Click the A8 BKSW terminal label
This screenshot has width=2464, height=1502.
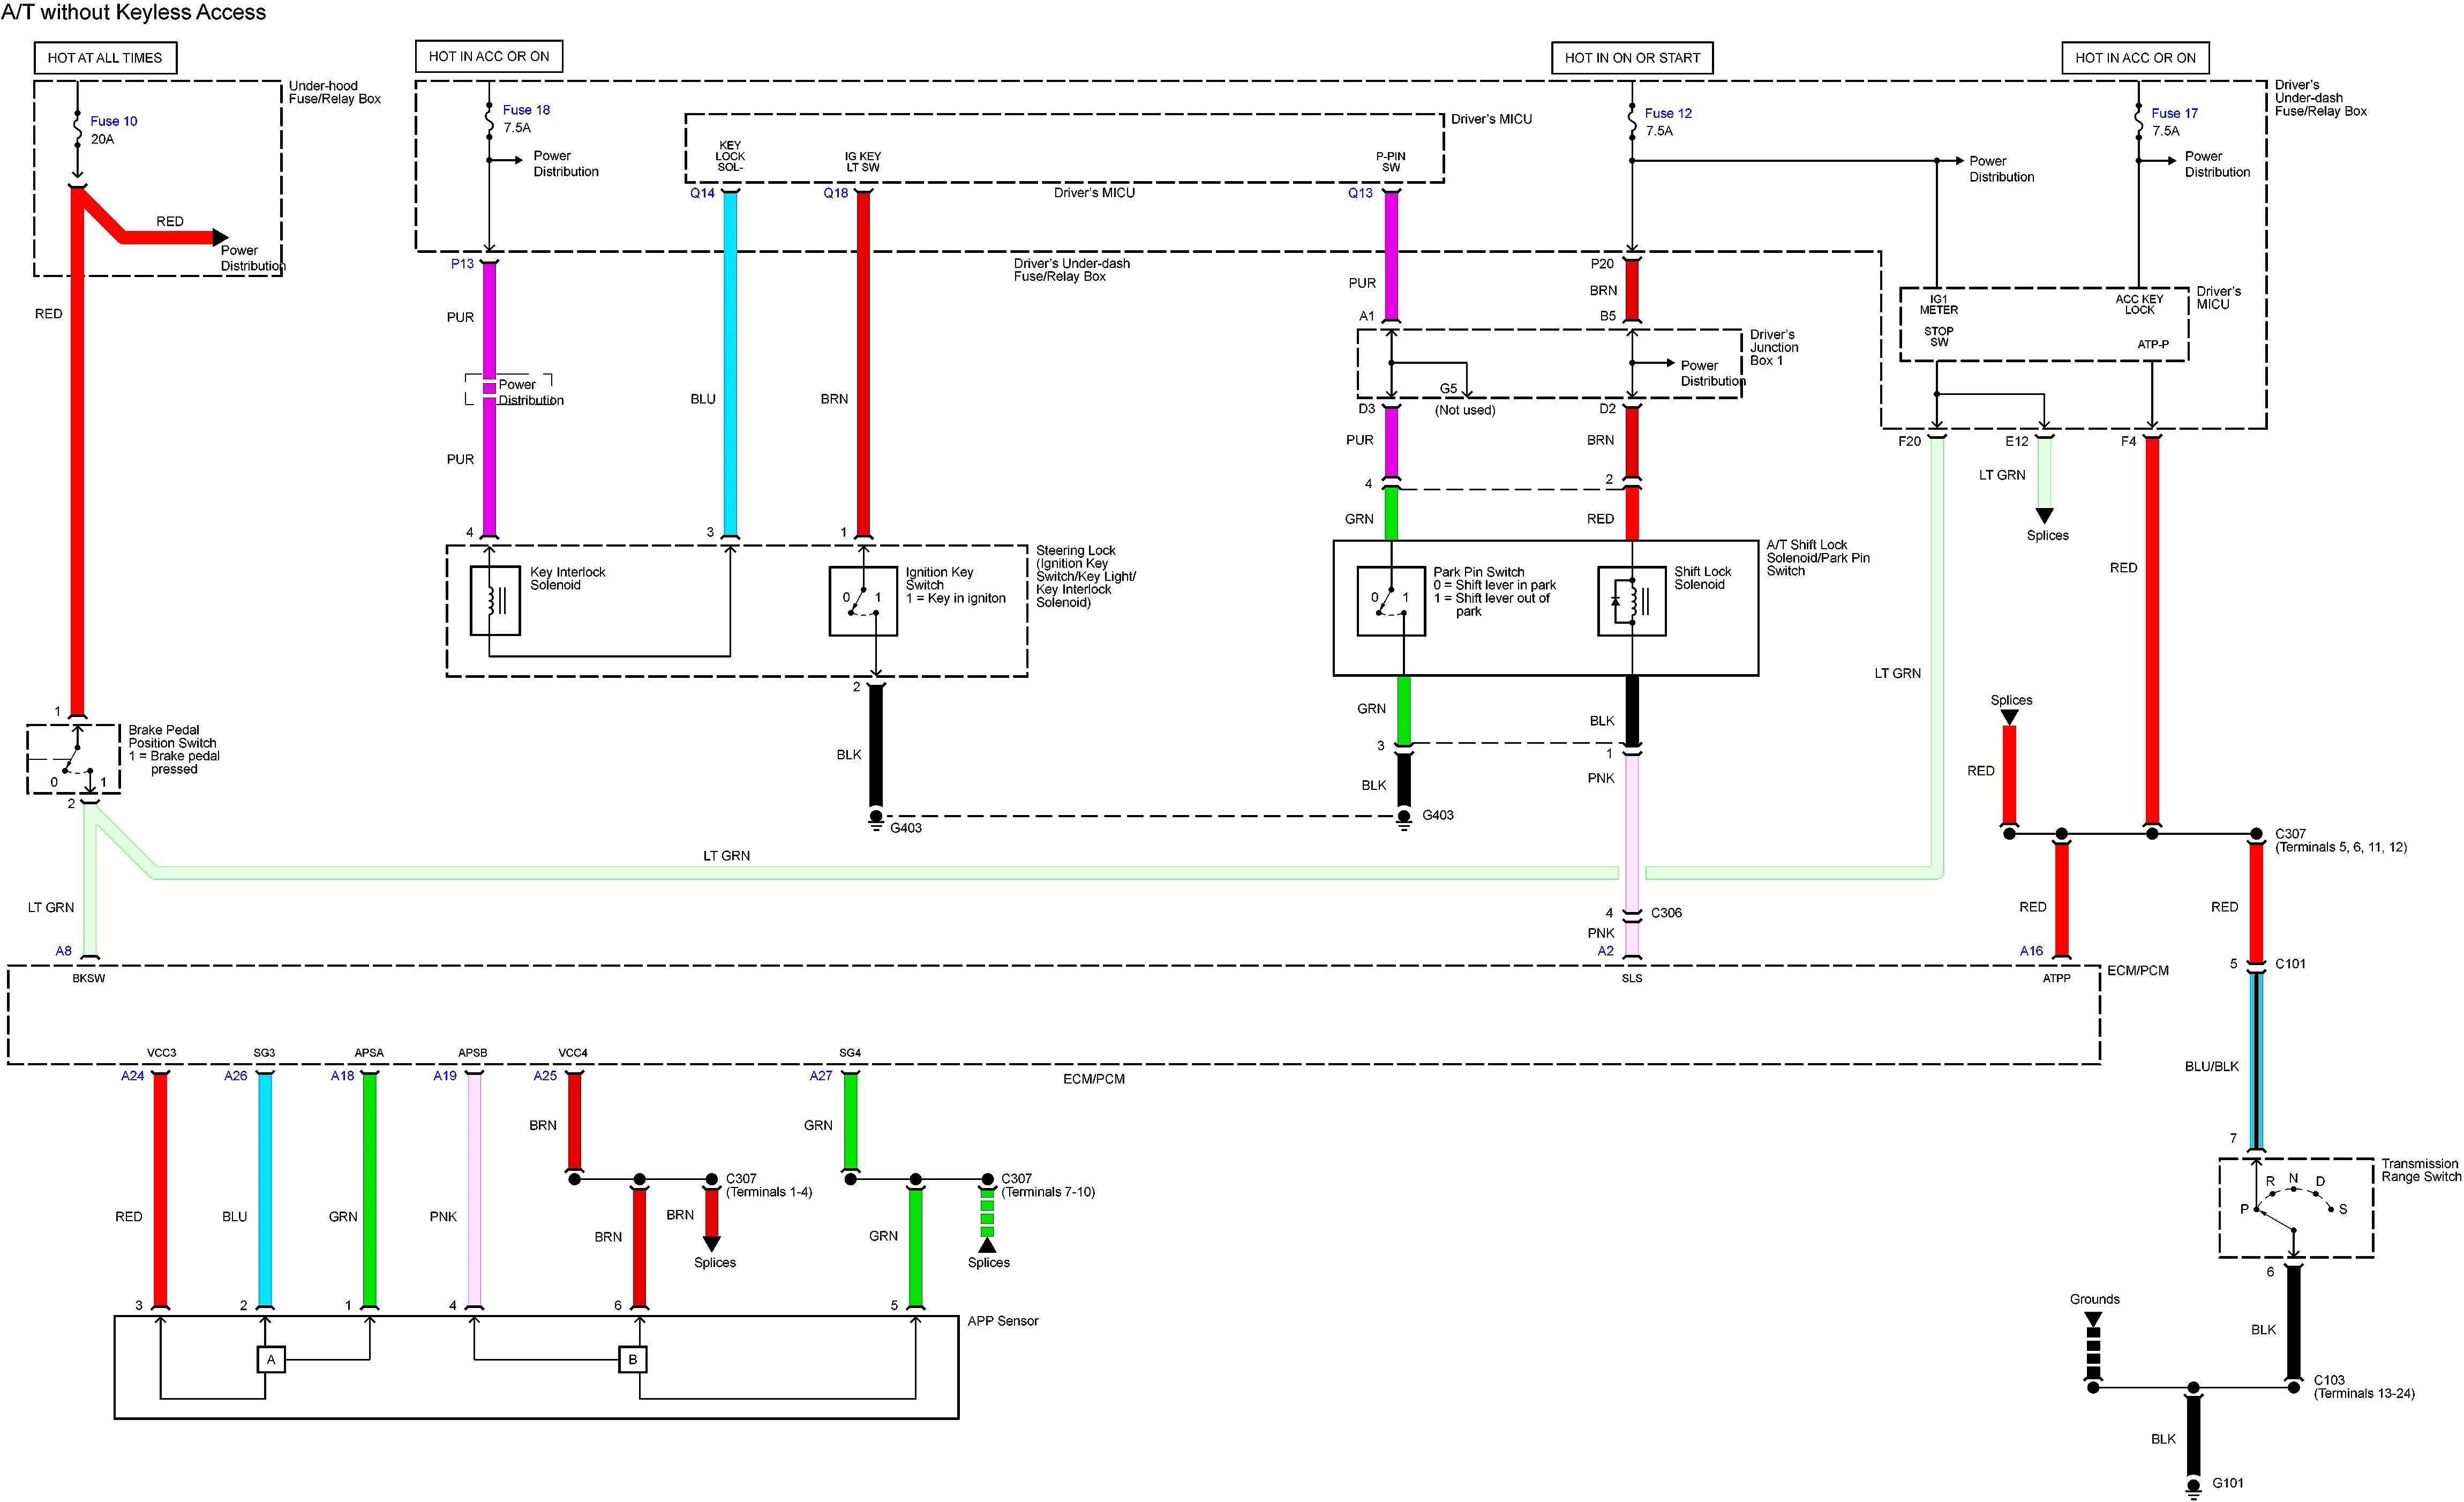[63, 951]
